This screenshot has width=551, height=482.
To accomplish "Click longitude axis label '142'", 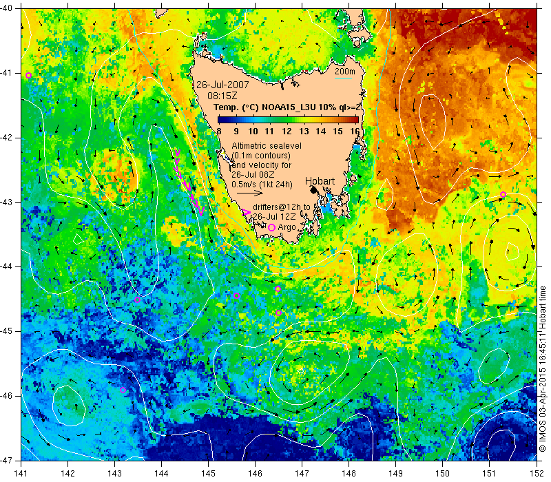I will [x=67, y=473].
